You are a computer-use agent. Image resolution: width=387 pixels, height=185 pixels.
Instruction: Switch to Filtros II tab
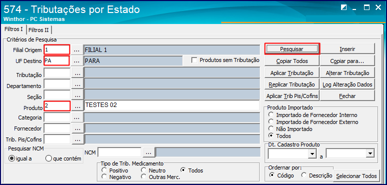pyautogui.click(x=39, y=30)
